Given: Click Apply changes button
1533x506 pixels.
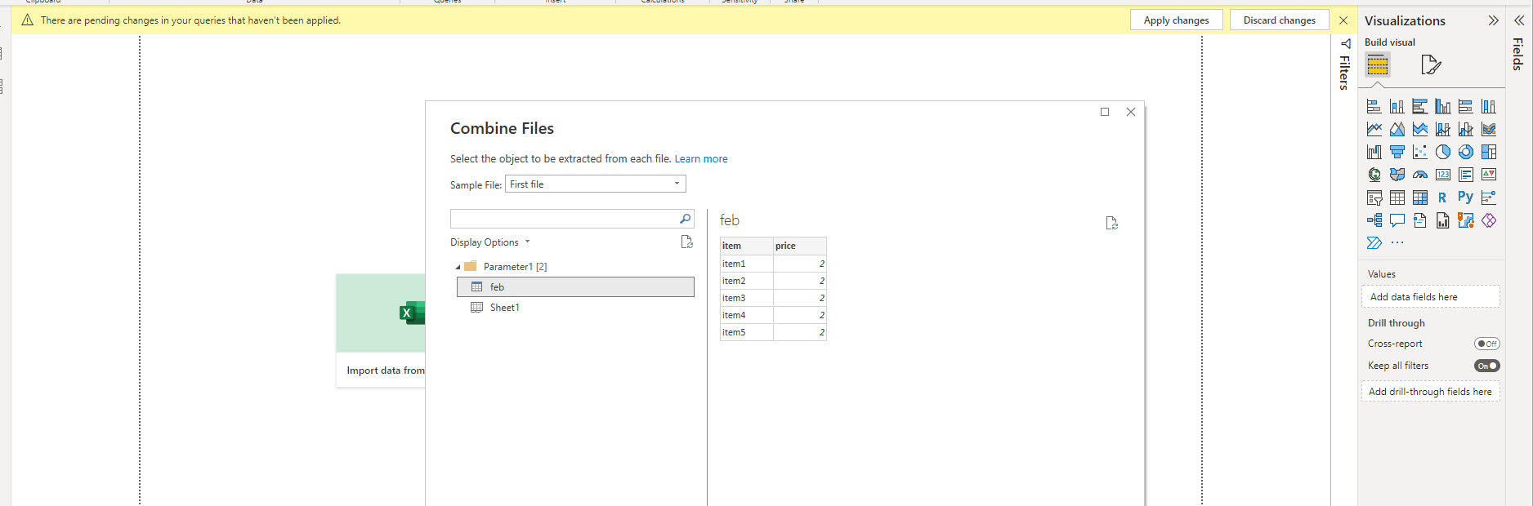Looking at the screenshot, I should tap(1176, 20).
